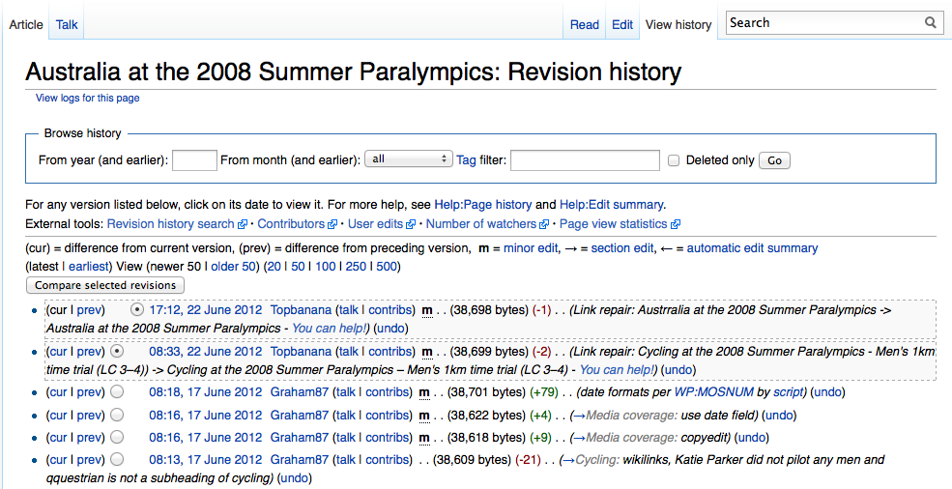Click external-link icon beside Revision history search
Screen dimensions: 952x489
(x=243, y=225)
